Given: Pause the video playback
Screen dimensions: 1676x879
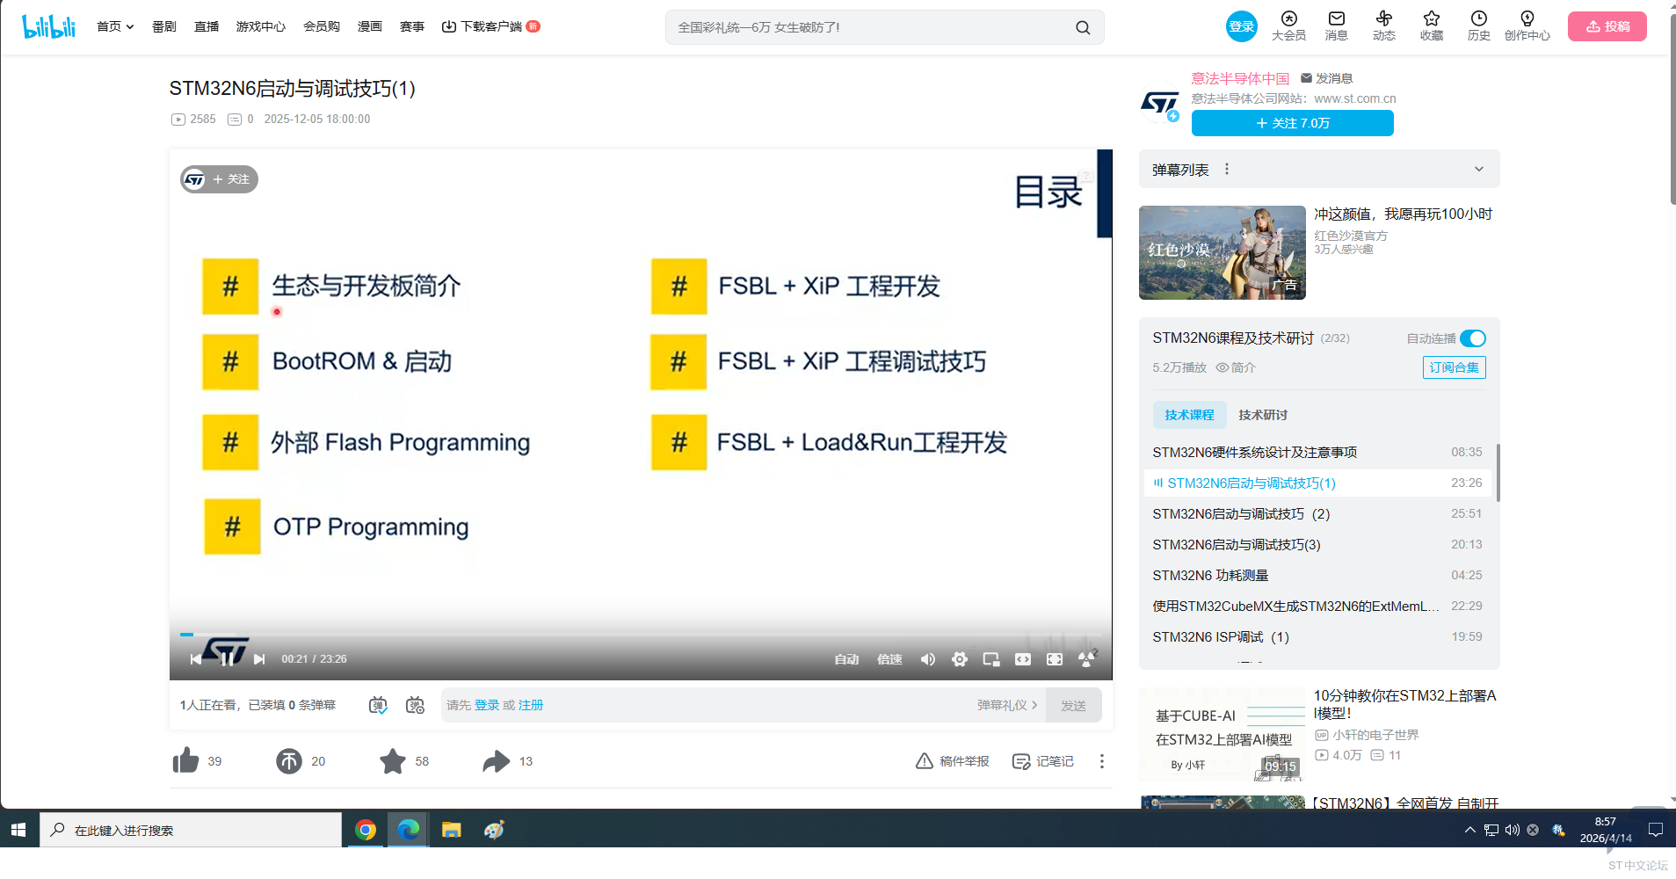Looking at the screenshot, I should [227, 659].
